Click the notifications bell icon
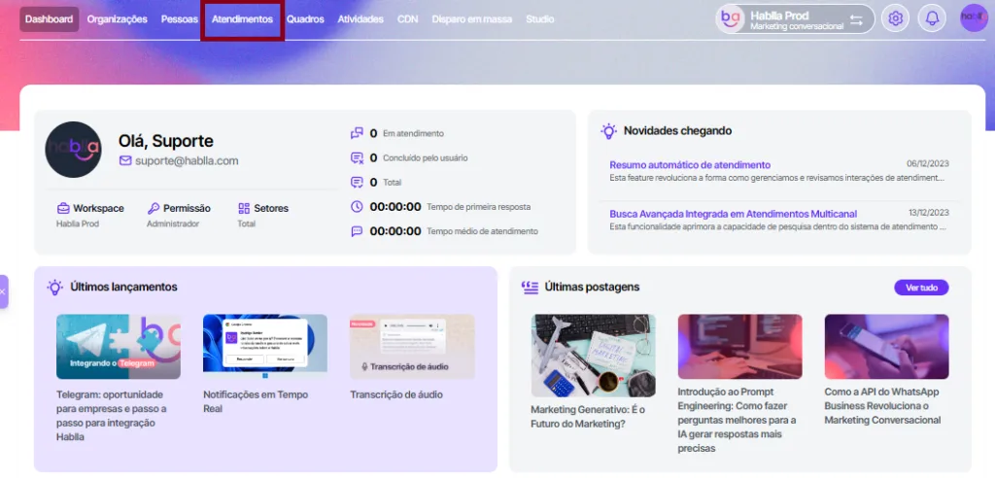Viewport: 995px width, 478px height. coord(932,18)
